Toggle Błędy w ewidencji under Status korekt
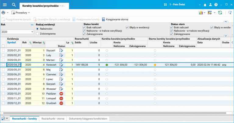This screenshot has width=234, height=123. click(127, 27)
